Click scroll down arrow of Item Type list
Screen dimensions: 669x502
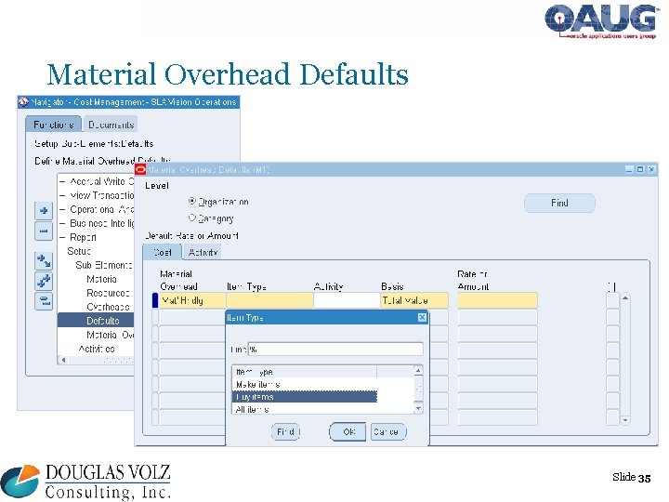[x=418, y=408]
